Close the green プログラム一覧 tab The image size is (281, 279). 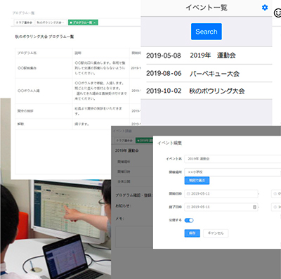pyautogui.click(x=94, y=22)
